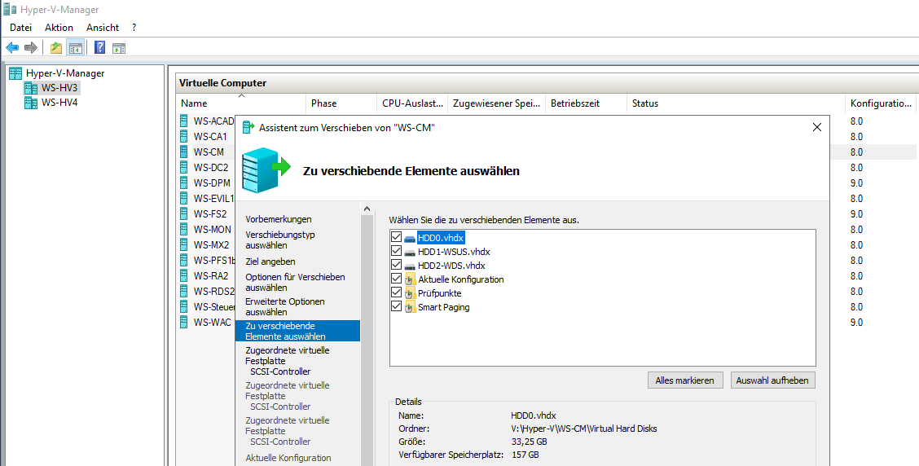Screen dimensions: 919x466
Task: Click the Back arrow toolbar icon
Action: pos(11,48)
